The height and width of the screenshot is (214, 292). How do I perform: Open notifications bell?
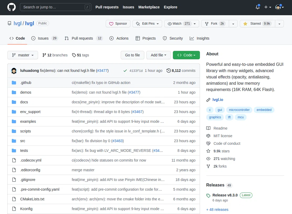coord(258,7)
